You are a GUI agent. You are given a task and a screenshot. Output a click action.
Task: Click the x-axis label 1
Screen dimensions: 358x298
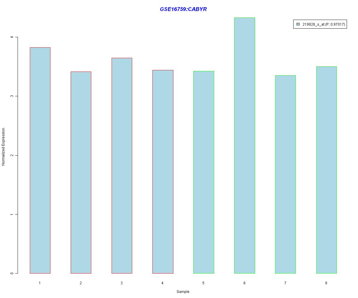click(x=40, y=283)
